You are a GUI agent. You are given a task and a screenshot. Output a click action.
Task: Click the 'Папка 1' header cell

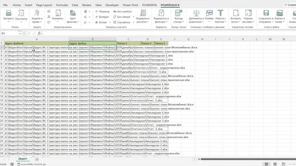(x=129, y=43)
